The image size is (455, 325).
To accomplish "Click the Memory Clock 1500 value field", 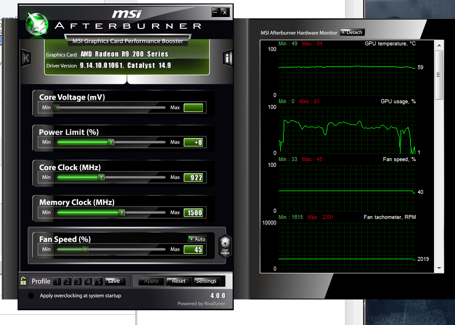I will (x=193, y=213).
